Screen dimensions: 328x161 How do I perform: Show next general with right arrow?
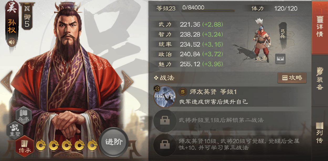click(128, 82)
